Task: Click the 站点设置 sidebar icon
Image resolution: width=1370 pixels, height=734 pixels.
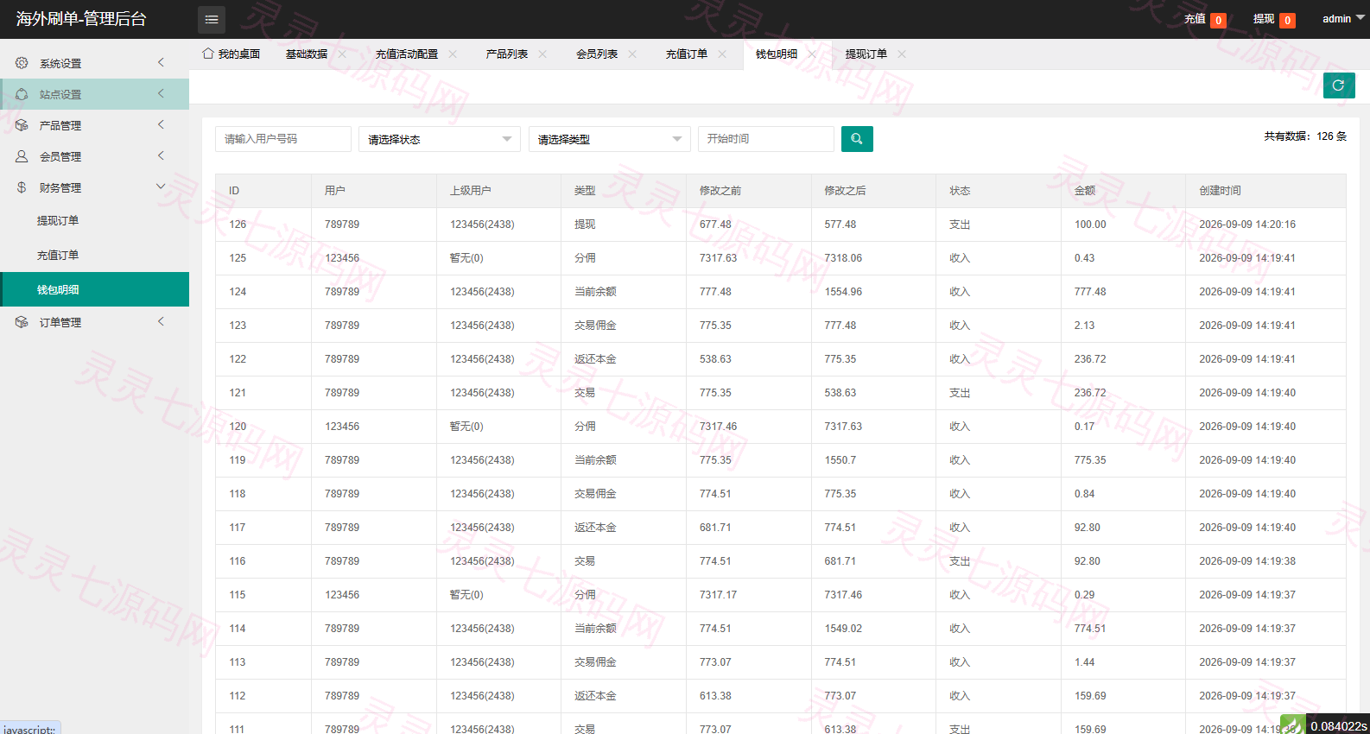Action: [22, 94]
